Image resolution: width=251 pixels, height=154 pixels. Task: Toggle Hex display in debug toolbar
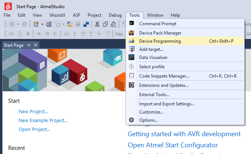point(119,34)
